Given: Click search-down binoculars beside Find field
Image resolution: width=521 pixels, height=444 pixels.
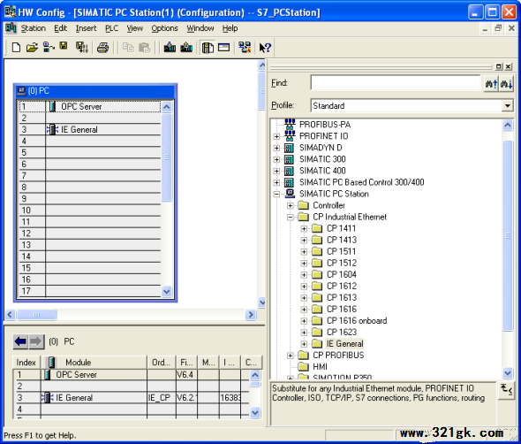Looking at the screenshot, I should 506,83.
